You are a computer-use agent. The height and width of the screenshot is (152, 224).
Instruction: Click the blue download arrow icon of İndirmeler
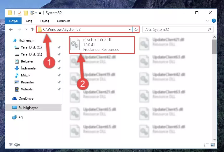[x=17, y=68]
